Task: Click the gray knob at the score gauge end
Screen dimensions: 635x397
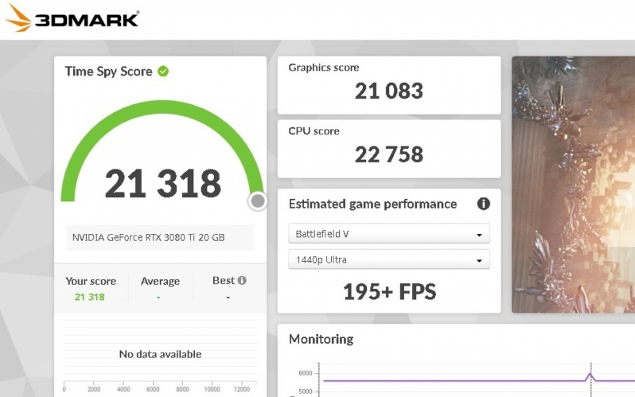Action: [x=258, y=200]
